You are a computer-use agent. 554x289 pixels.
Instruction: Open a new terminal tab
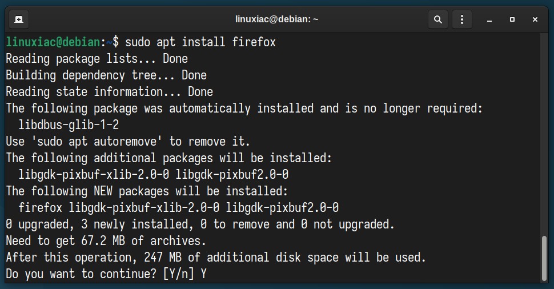(19, 19)
